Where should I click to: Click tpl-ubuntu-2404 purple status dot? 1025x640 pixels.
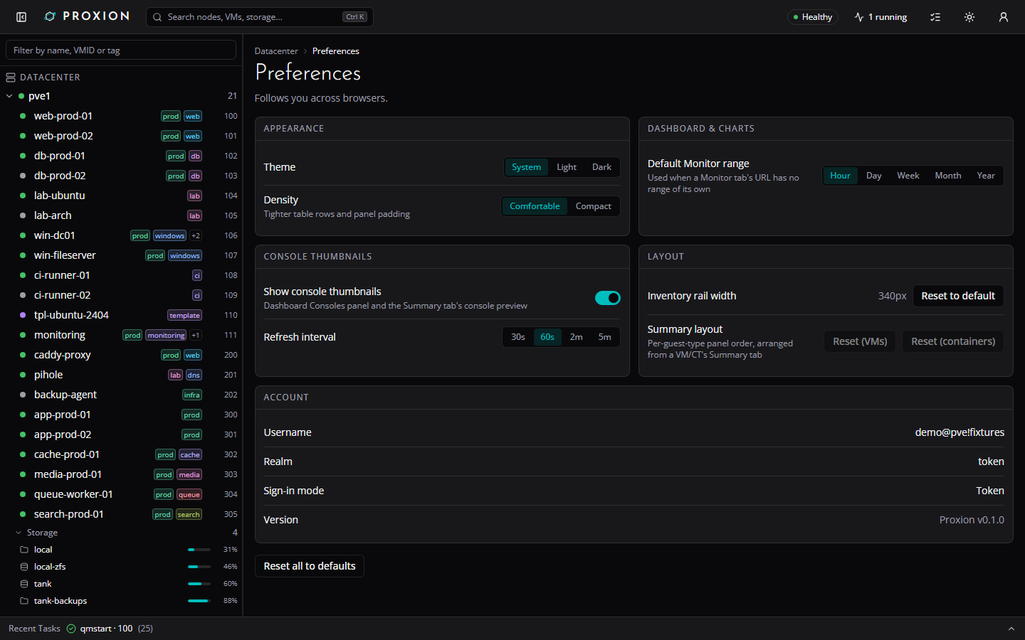22,315
